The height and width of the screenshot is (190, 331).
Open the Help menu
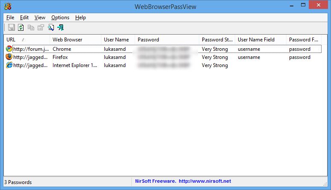click(80, 18)
